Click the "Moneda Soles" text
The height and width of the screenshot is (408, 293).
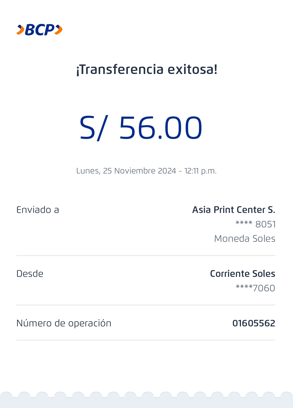[244, 239]
